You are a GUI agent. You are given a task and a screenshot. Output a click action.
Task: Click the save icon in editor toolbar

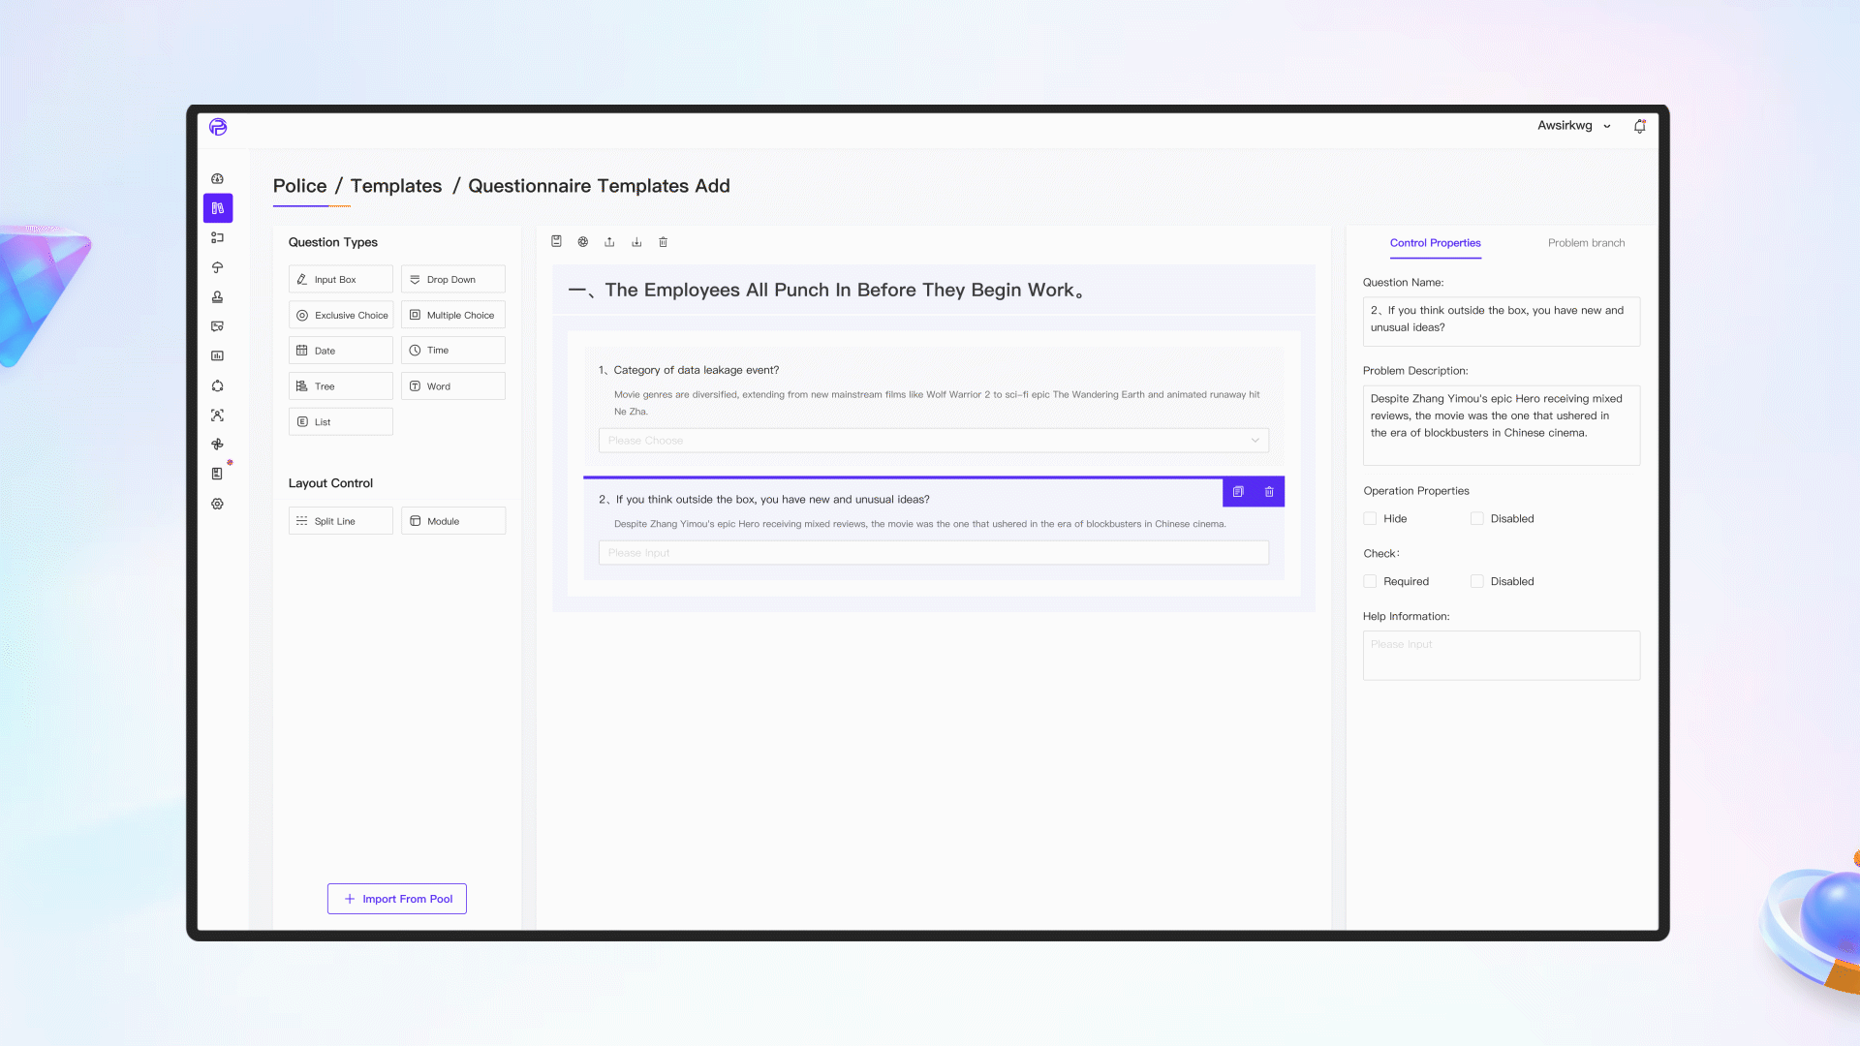(556, 242)
